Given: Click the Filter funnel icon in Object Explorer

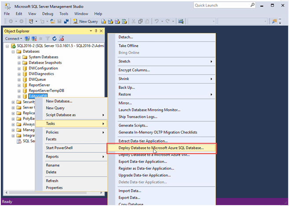Looking at the screenshot, I should click(48, 39).
